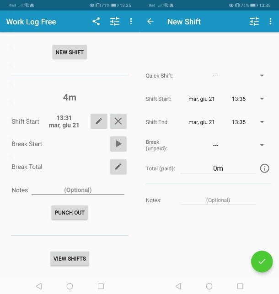279x294 pixels.
Task: Tap Android home button on right screen
Action: 209,286
